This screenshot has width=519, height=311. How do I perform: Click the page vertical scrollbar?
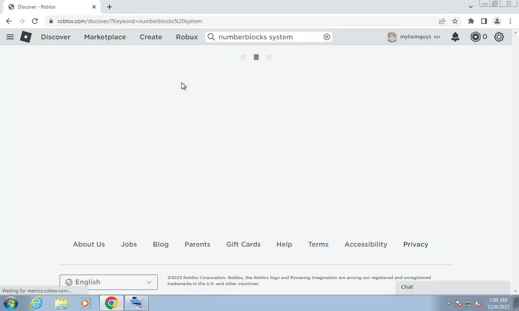pyautogui.click(x=516, y=161)
